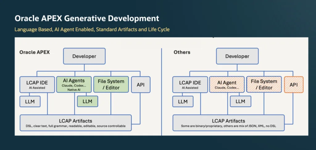Click the Others 'LCAP Artifacts' box
This screenshot has height=150, width=316.
pos(229,123)
